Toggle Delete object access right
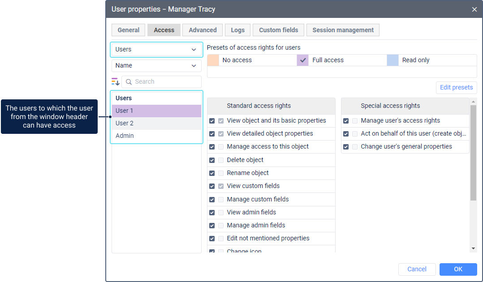The image size is (483, 282). coord(212,160)
